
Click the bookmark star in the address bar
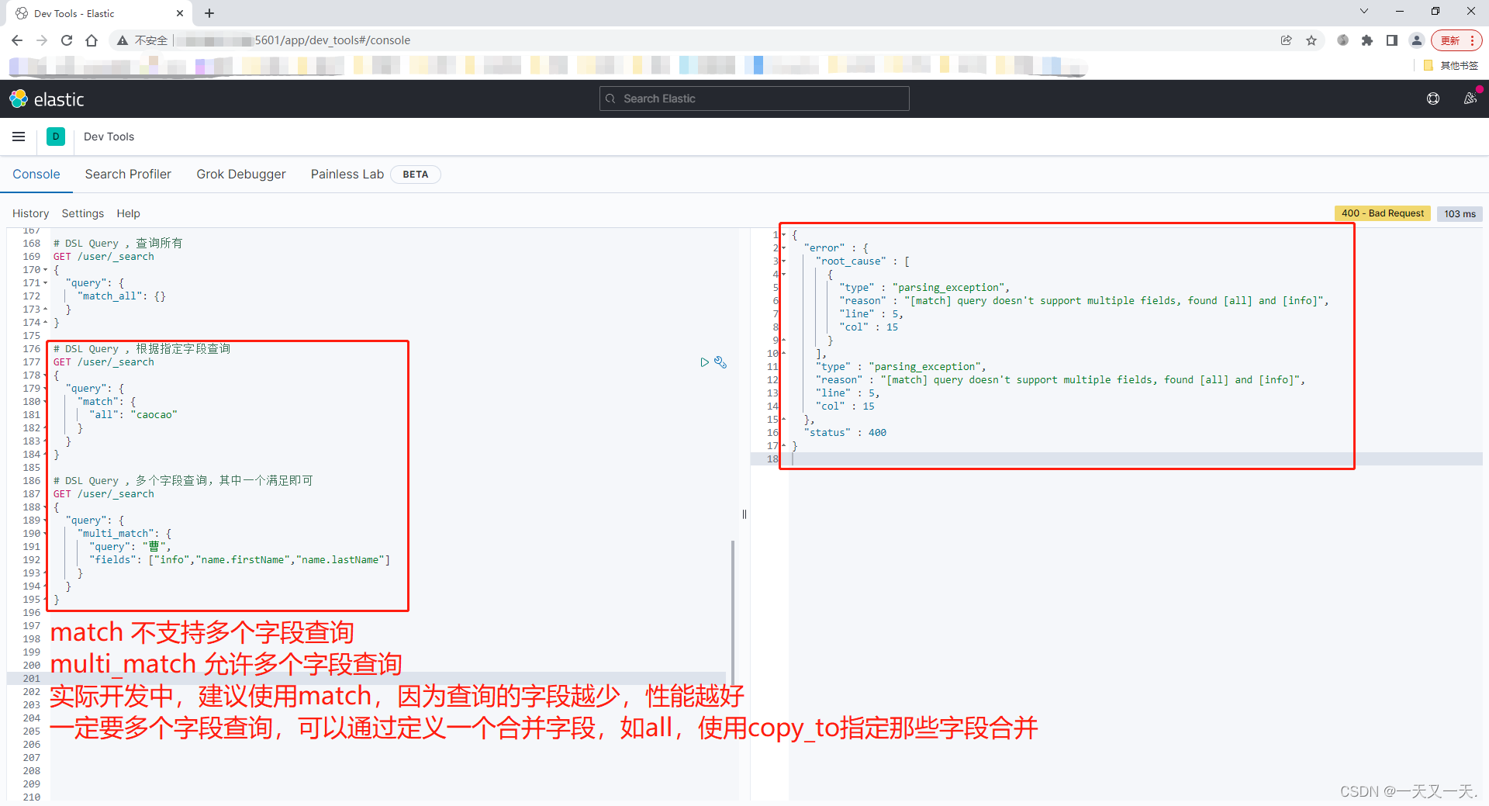pos(1312,40)
